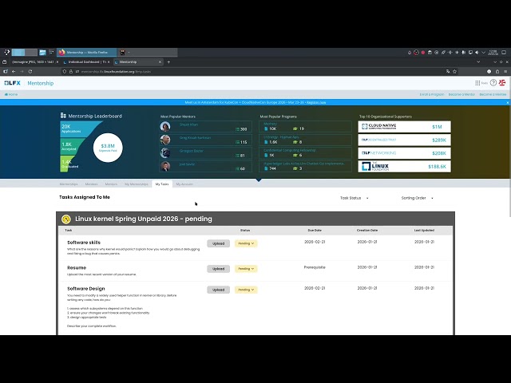Click the Joel Savitz mentor avatar
511x383 pixels.
point(165,166)
